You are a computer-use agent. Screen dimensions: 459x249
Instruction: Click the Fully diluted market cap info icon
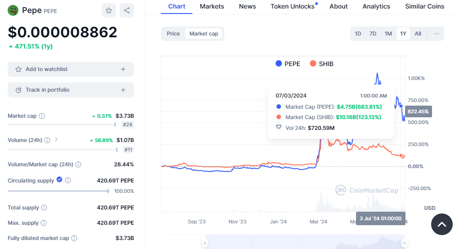[x=74, y=238]
